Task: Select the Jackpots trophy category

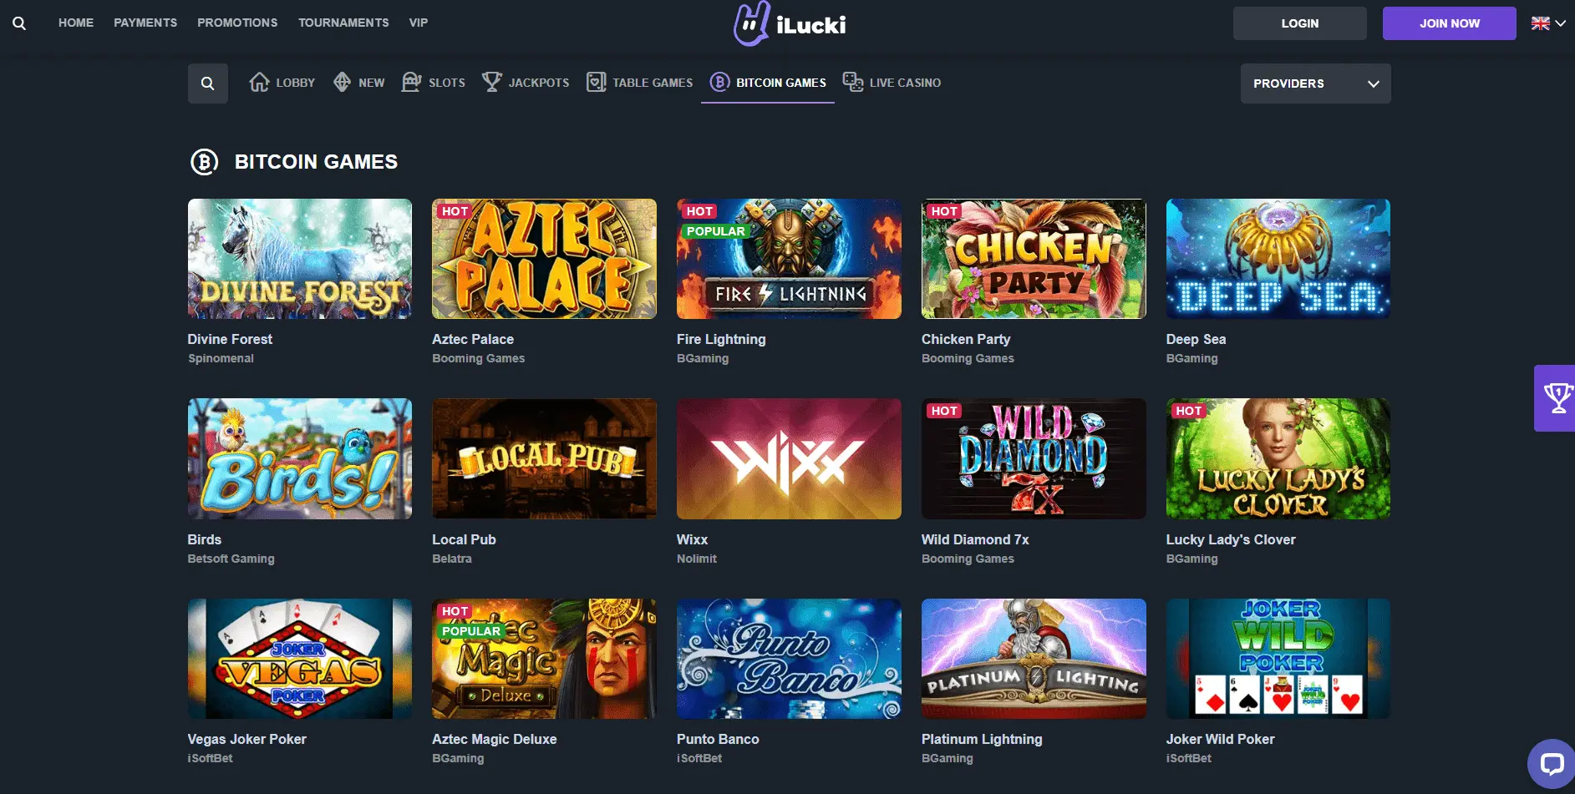Action: click(x=492, y=82)
